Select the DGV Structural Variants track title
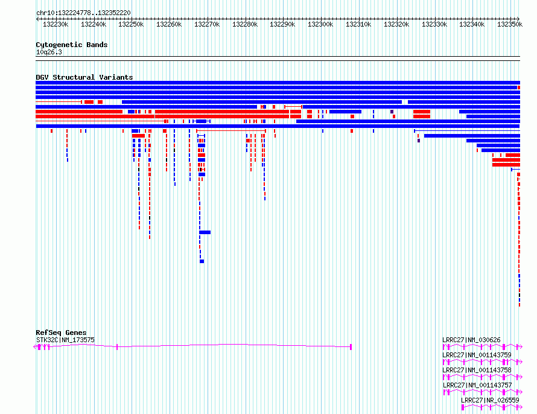Screen dimensions: 537x414 84,77
